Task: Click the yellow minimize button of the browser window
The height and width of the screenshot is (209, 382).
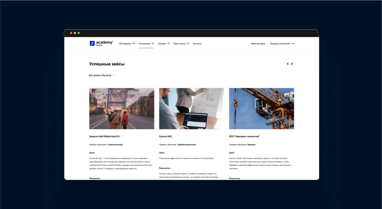Action: click(75, 33)
